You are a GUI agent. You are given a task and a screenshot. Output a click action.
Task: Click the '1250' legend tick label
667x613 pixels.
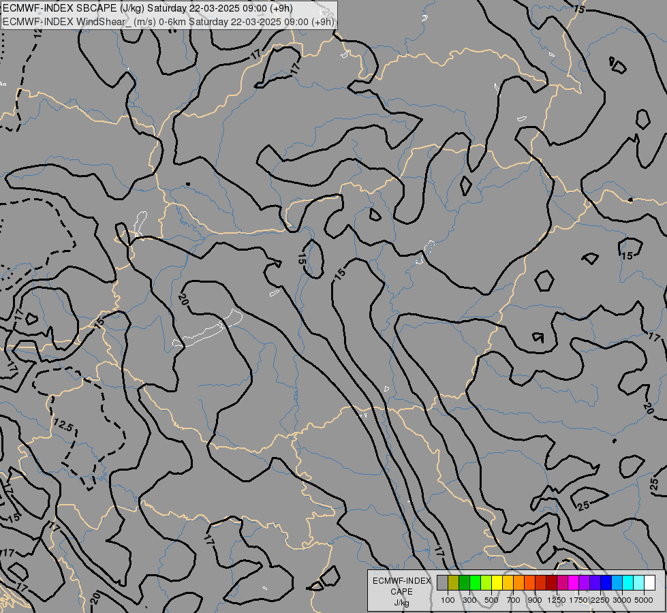(557, 600)
